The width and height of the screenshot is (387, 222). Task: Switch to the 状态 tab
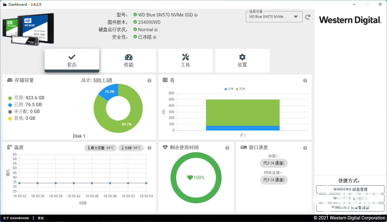[x=72, y=60]
